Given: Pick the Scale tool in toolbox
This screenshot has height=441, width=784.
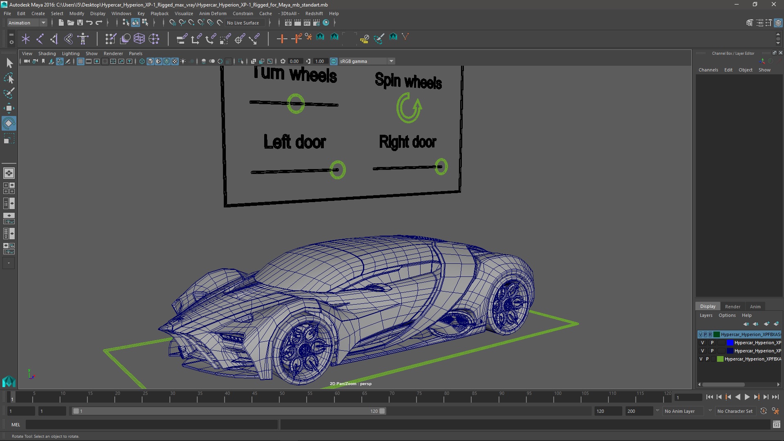Looking at the screenshot, I should click(x=9, y=139).
